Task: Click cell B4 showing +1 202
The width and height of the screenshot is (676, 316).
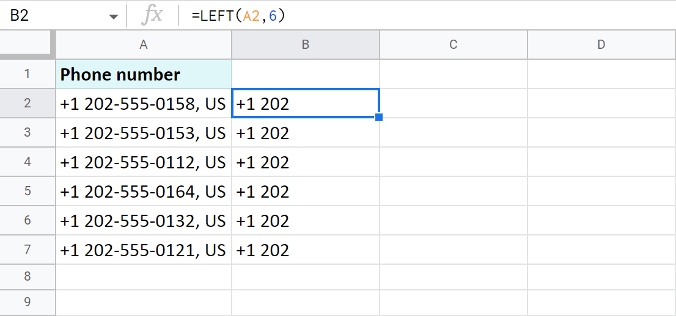Action: coord(305,162)
